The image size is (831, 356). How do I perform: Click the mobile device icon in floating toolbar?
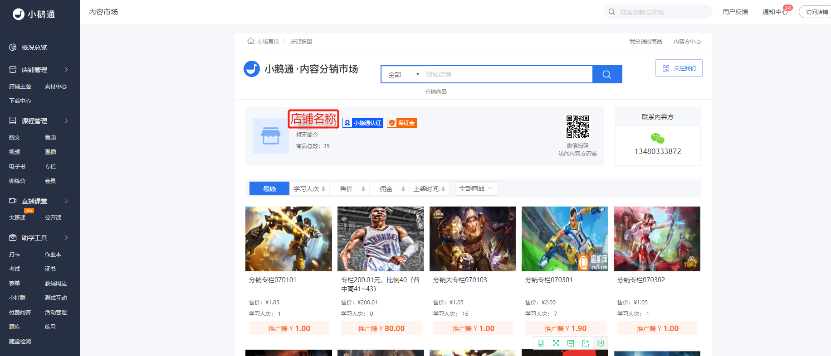(x=541, y=343)
